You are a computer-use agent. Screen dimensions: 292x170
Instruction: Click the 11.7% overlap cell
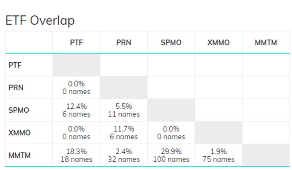click(123, 133)
